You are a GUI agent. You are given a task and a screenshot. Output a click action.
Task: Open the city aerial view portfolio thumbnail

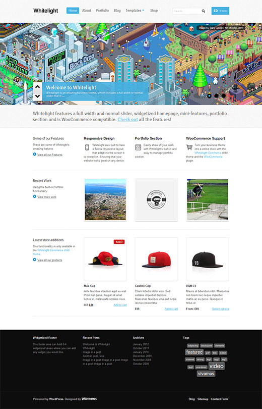tap(105, 199)
